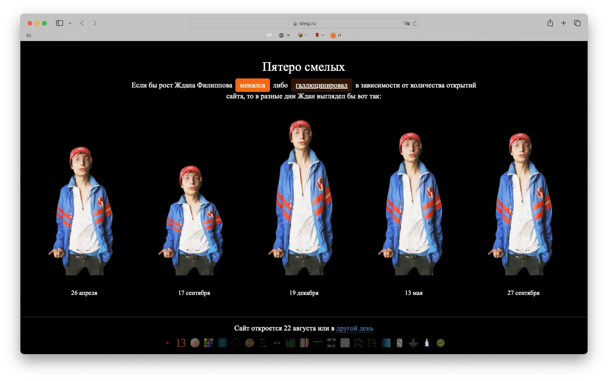608x381 pixels.
Task: Open the Share menu
Action: pyautogui.click(x=550, y=23)
